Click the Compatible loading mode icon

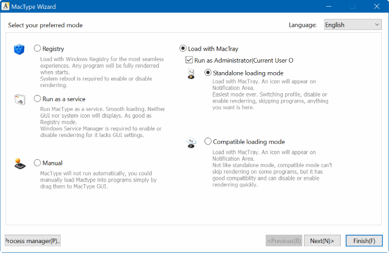[x=191, y=143]
